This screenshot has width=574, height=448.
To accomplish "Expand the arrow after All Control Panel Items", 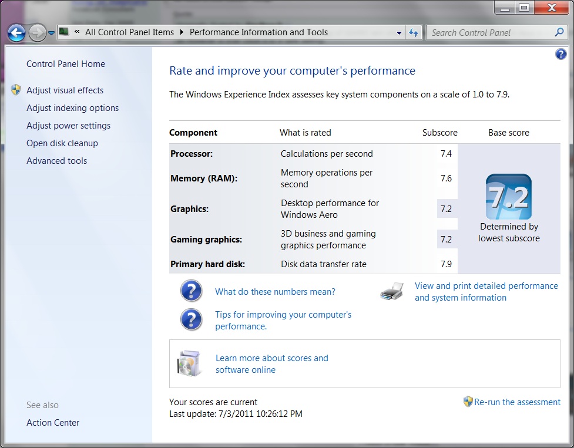I will point(182,32).
